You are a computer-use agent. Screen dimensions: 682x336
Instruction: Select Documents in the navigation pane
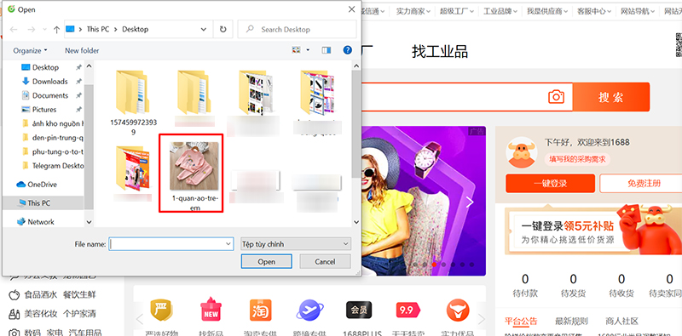(x=50, y=95)
